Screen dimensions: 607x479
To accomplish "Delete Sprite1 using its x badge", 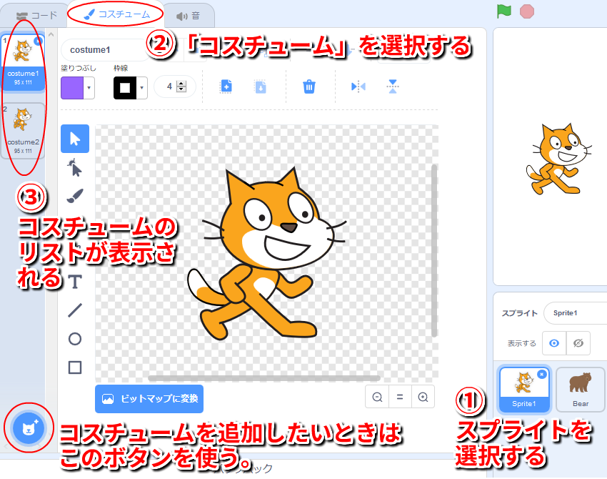I will [x=542, y=374].
